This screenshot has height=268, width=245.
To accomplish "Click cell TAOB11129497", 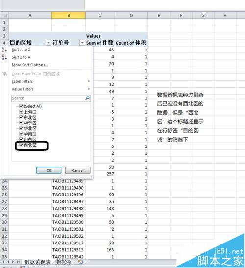I will (x=69, y=202).
